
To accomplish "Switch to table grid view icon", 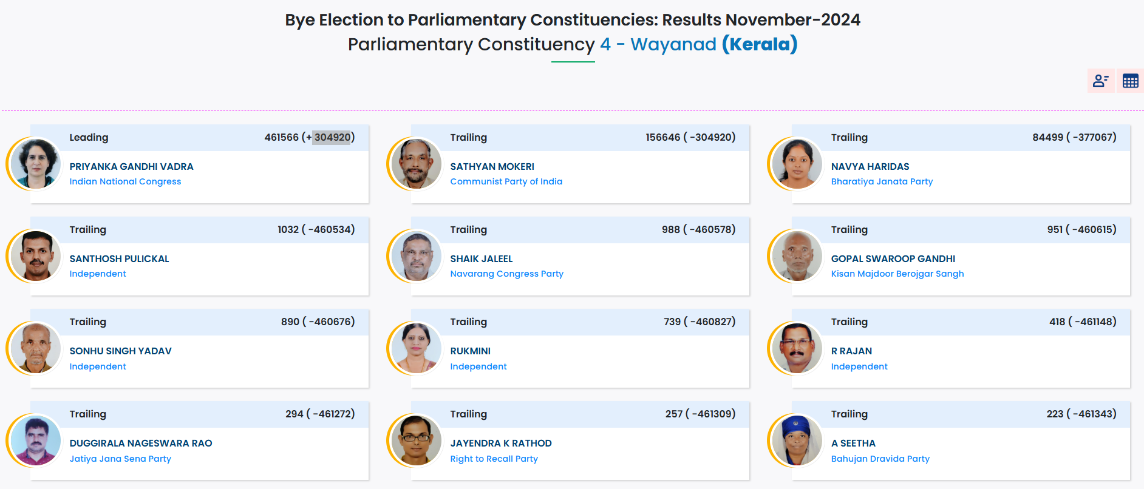I will [1130, 81].
